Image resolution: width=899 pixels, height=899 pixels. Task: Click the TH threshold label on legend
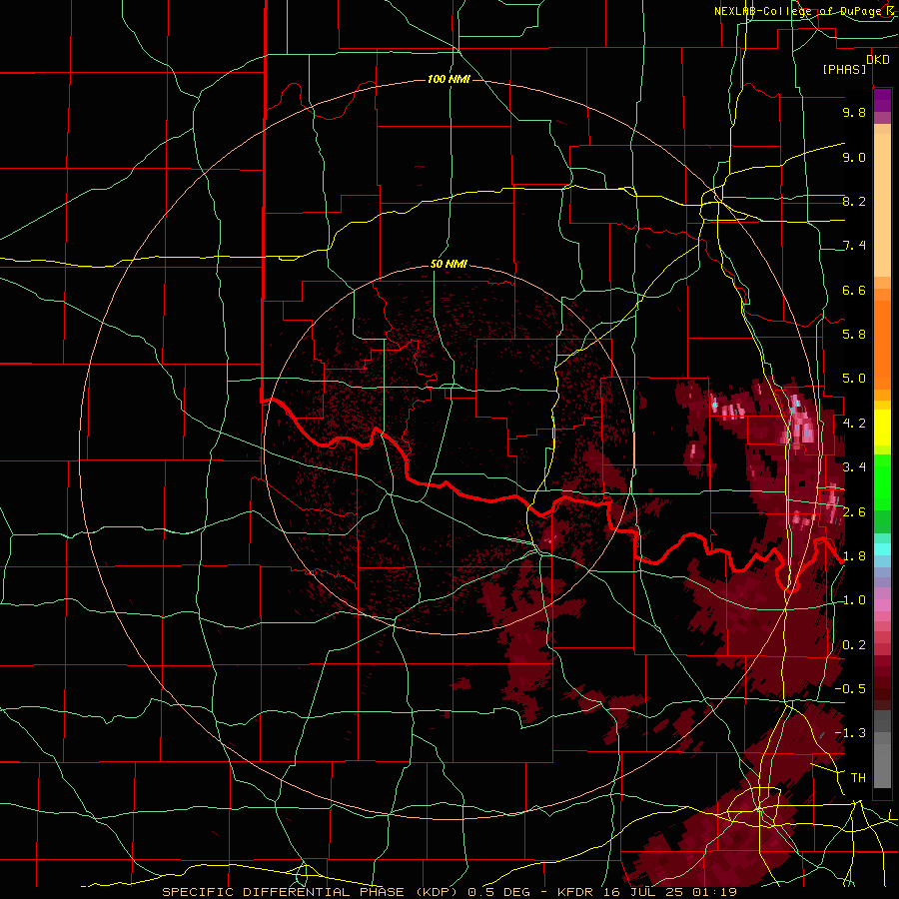858,778
